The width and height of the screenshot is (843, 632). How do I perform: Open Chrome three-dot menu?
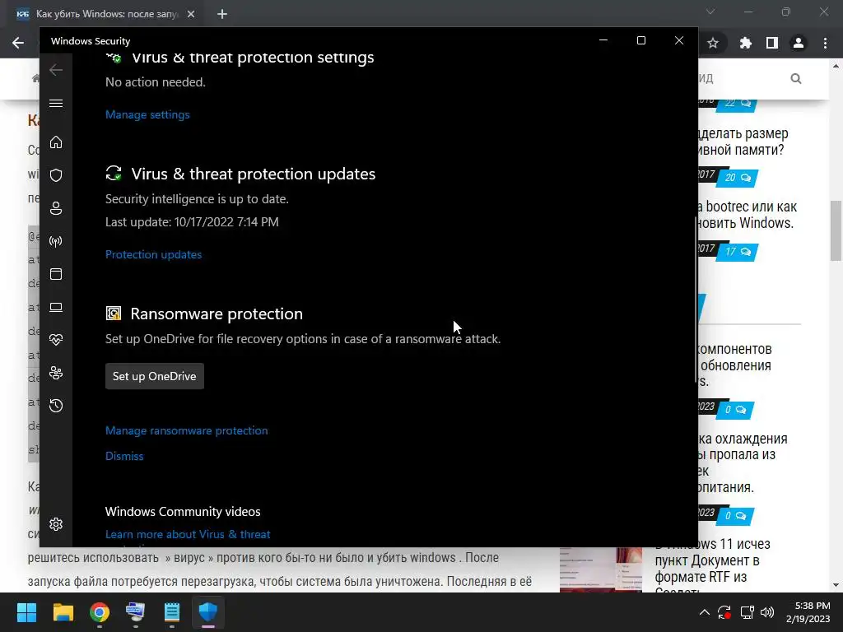click(x=825, y=43)
